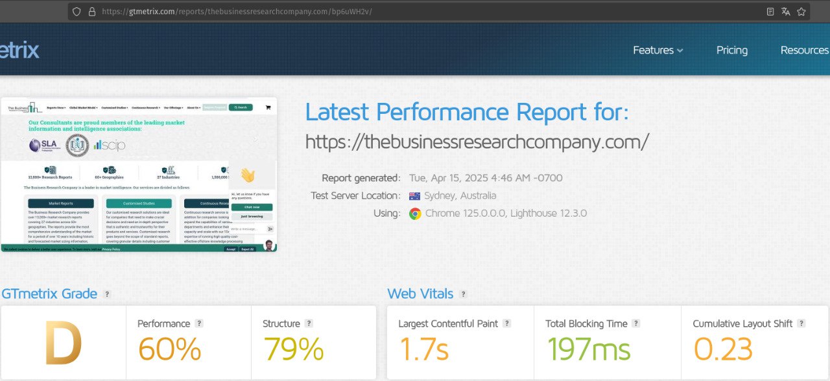Image resolution: width=830 pixels, height=381 pixels.
Task: Click the 79% Structure score
Action: [293, 349]
